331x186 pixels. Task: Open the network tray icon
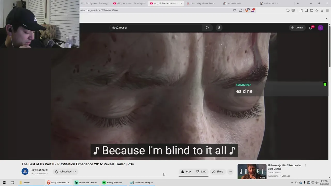[x=312, y=183]
